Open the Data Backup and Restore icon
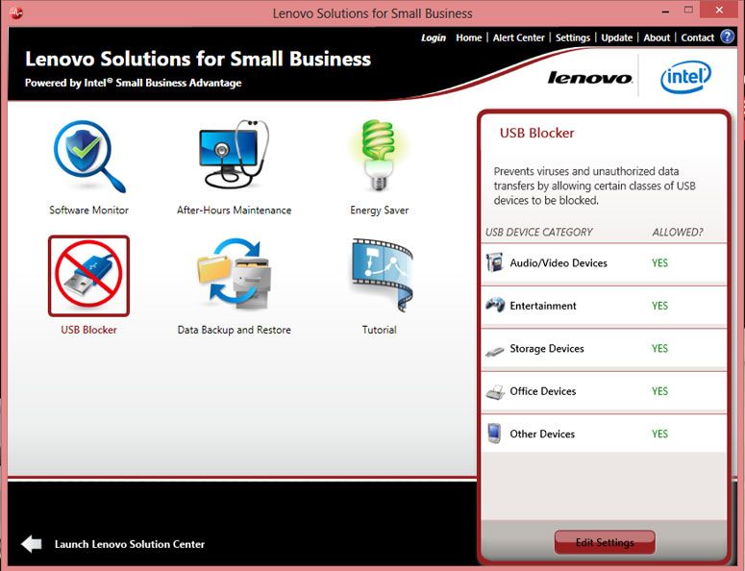Image resolution: width=745 pixels, height=571 pixels. click(234, 273)
